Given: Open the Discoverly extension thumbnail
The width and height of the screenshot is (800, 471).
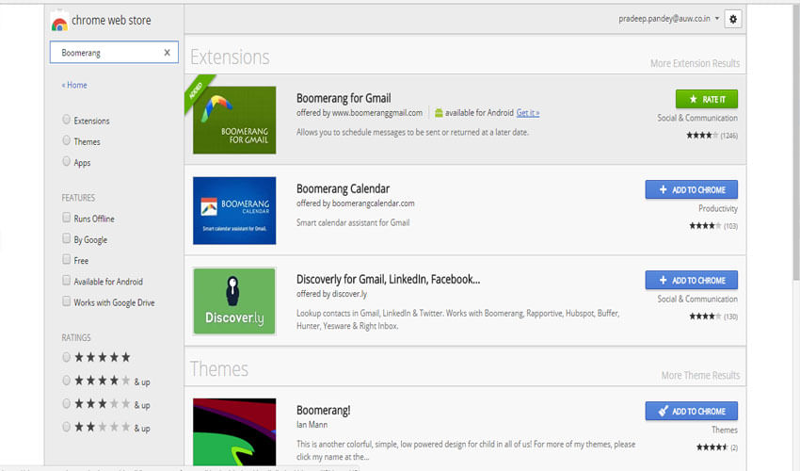Looking at the screenshot, I should (234, 300).
